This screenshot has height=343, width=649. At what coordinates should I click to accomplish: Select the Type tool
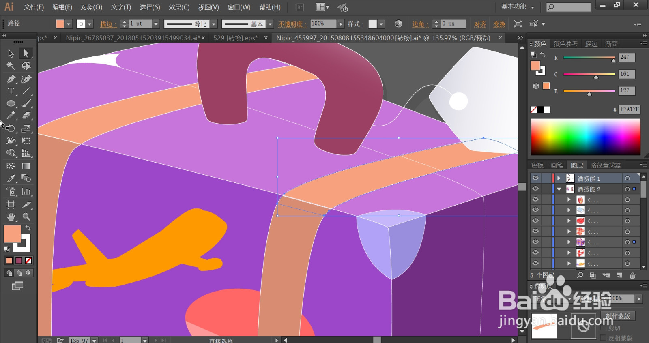(11, 91)
